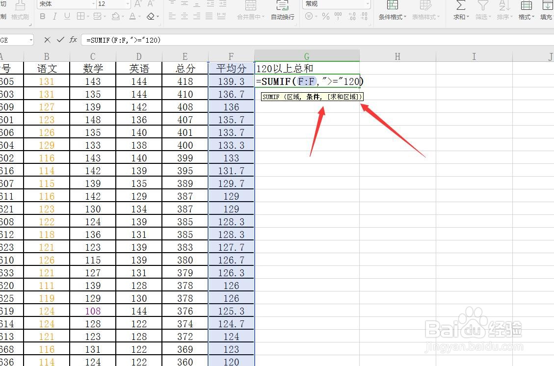Align text to vertical middle
The height and width of the screenshot is (366, 554).
(185, 3)
